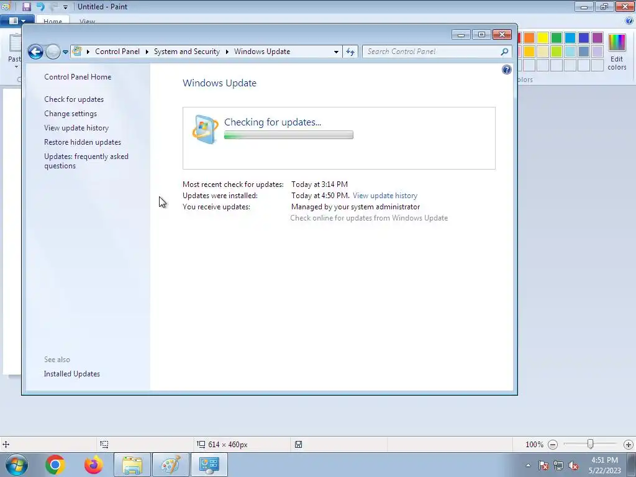Click zoom in plus button in Paint
636x477 pixels.
pos(629,445)
